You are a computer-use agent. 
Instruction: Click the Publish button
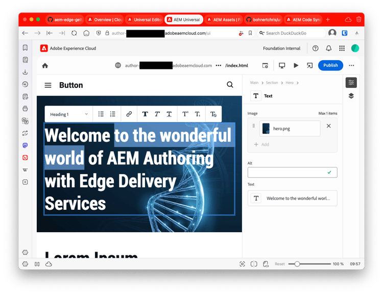click(x=330, y=65)
